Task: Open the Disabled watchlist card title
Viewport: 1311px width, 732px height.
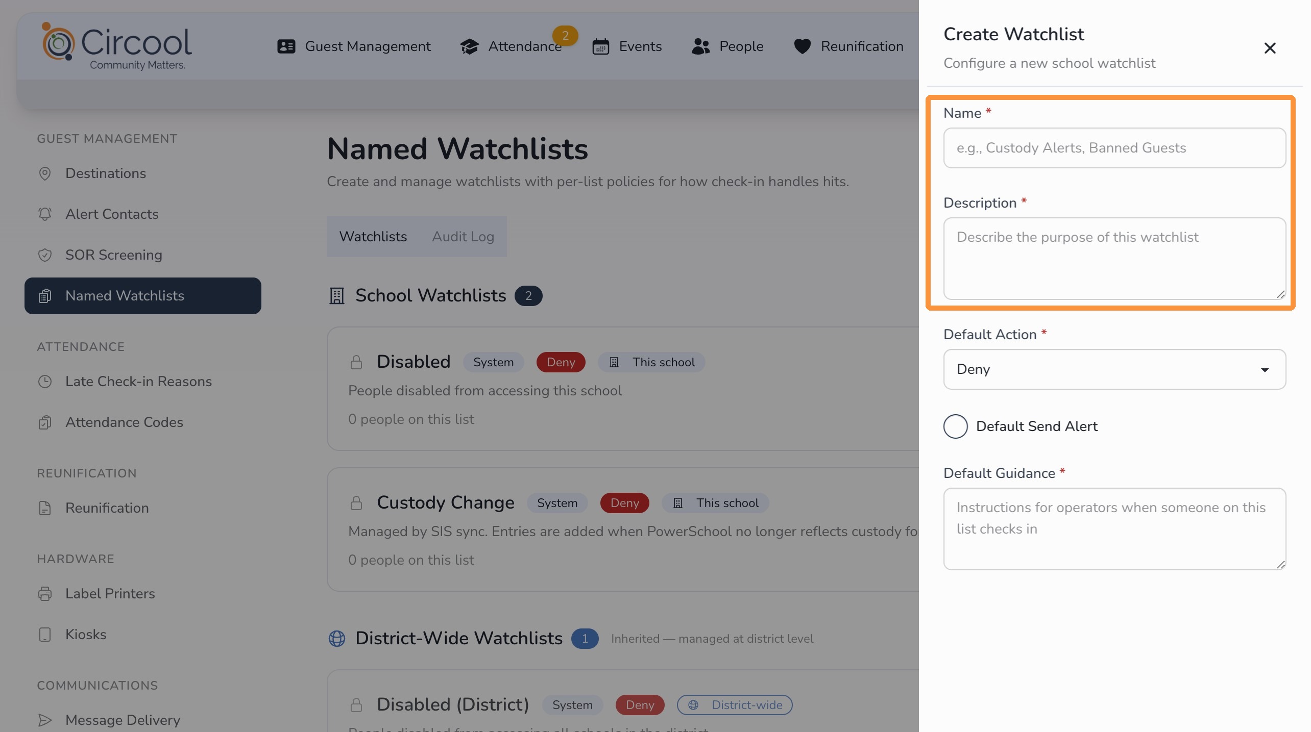Action: [414, 362]
